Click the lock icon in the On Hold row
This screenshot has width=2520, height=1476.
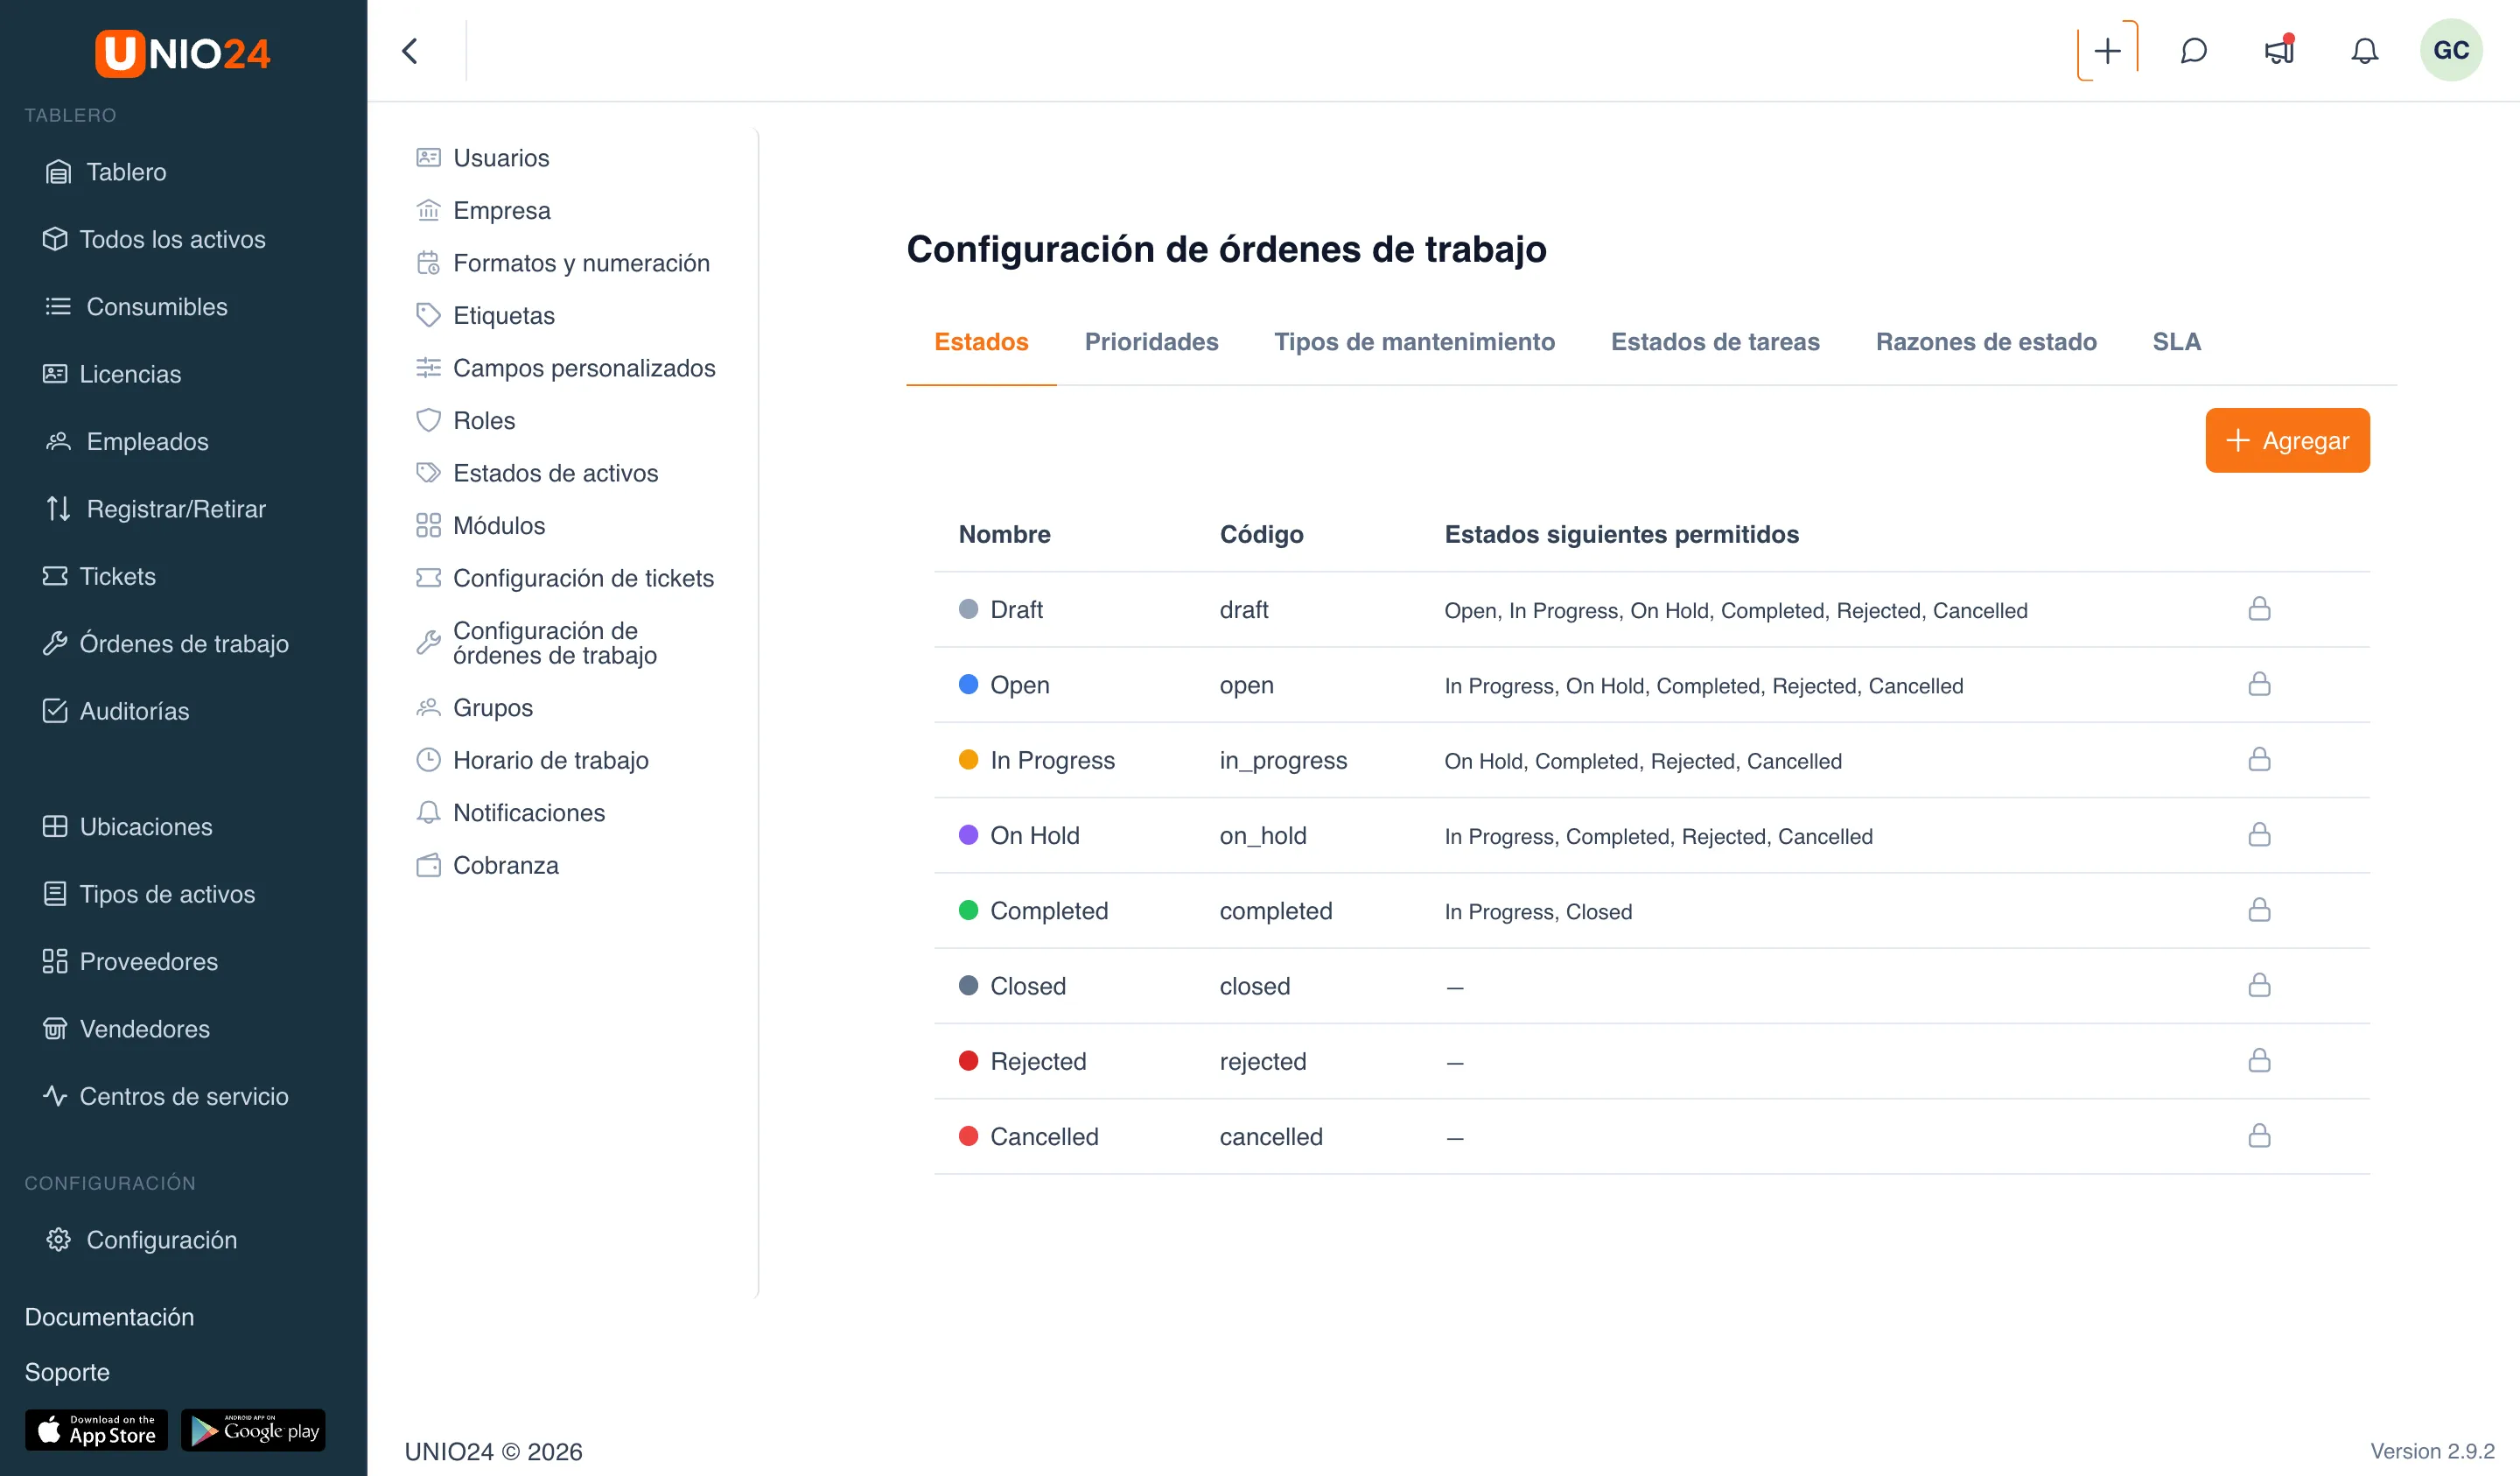point(2259,834)
